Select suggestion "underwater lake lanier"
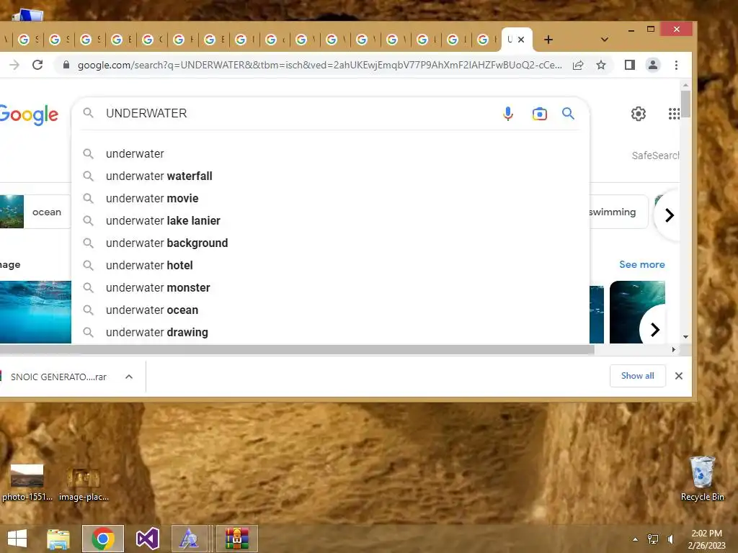Viewport: 738px width, 553px height. (x=163, y=220)
